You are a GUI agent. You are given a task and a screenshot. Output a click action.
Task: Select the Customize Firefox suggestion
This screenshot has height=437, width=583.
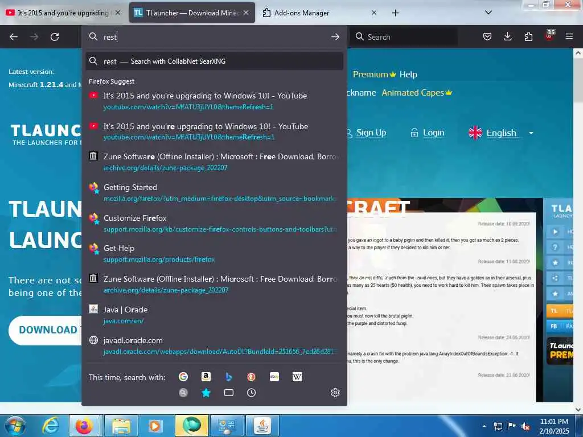pos(214,223)
